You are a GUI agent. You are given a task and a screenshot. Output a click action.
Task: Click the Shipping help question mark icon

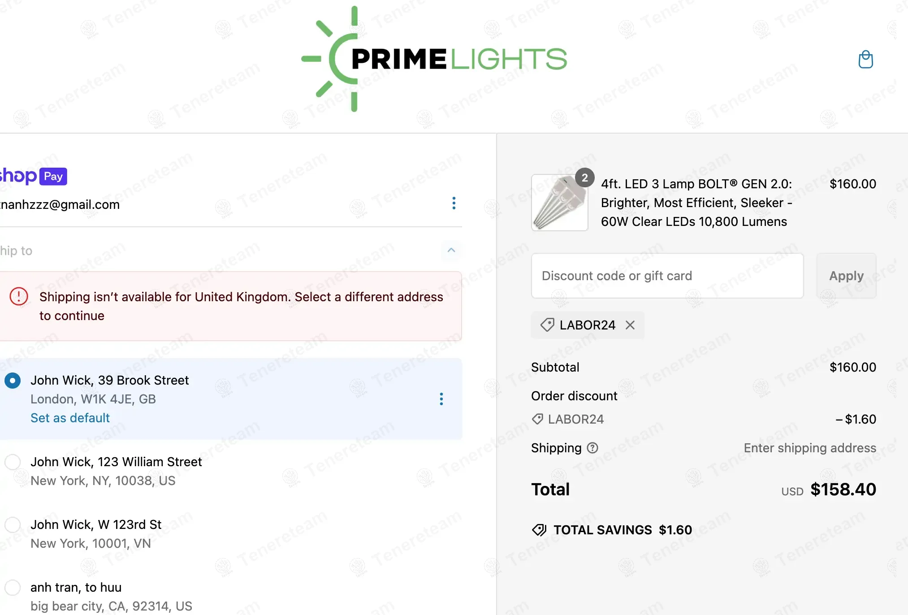click(592, 448)
